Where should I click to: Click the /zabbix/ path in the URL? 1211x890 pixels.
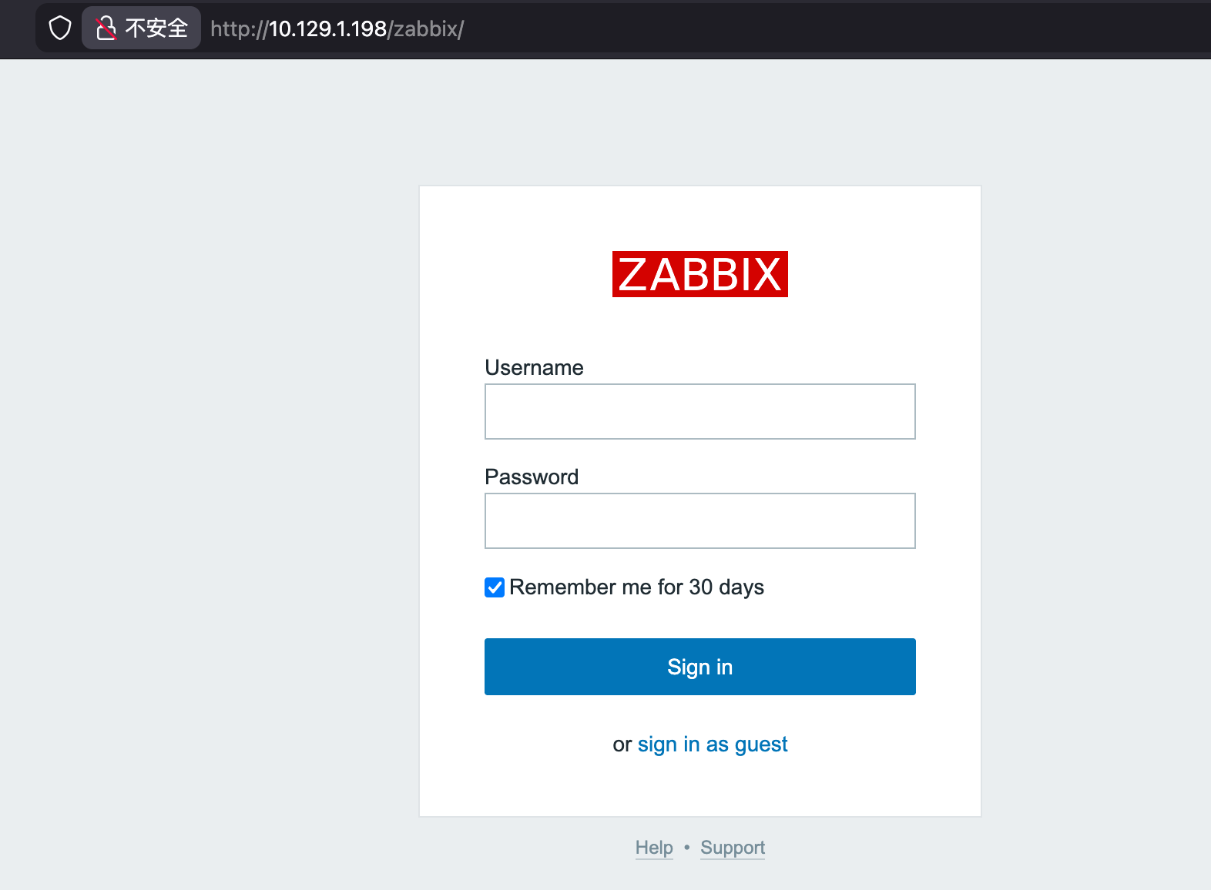(x=426, y=29)
